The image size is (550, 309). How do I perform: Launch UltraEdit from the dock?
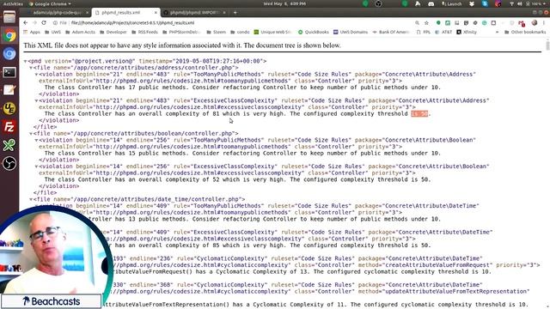pos(9,109)
